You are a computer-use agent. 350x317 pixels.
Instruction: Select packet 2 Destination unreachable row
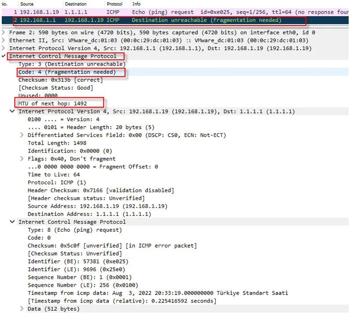(x=176, y=20)
